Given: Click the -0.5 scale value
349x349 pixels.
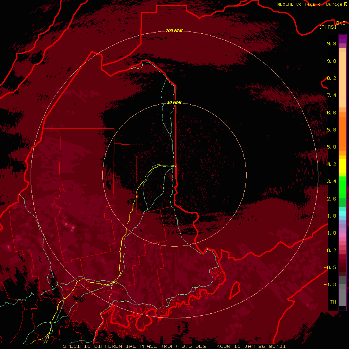Looking at the screenshot, I should 330,268.
